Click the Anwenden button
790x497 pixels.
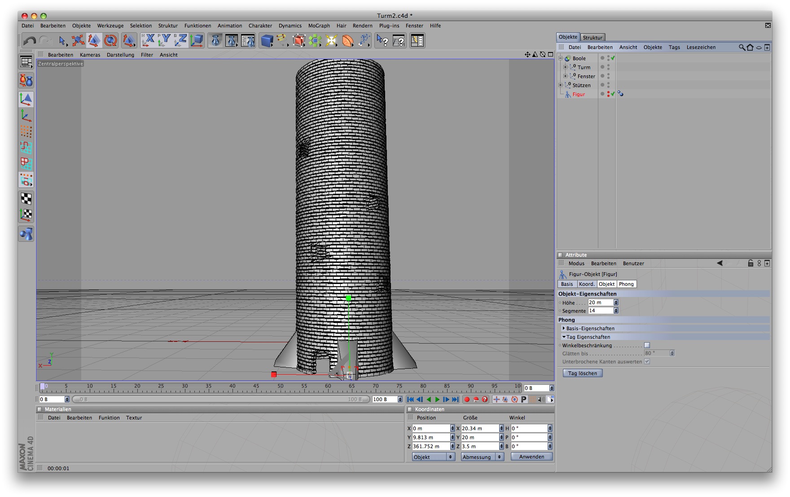[x=531, y=457]
